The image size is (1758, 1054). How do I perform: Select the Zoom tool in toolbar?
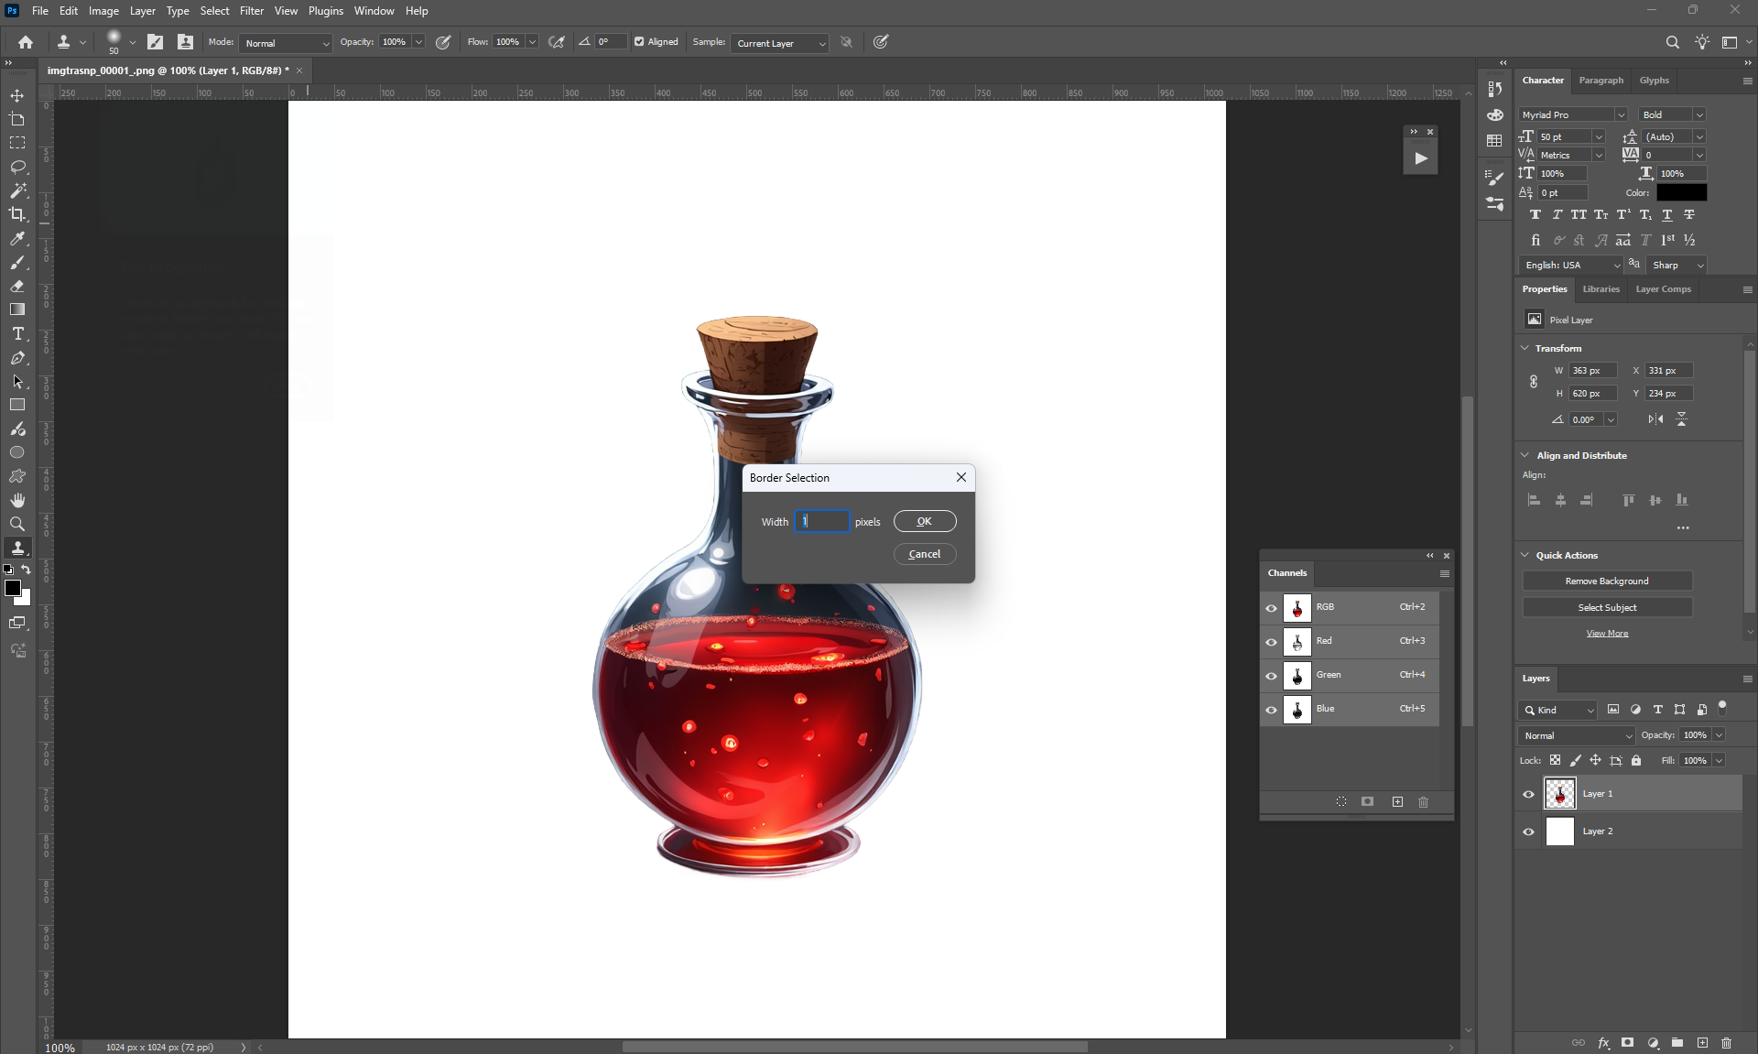coord(17,524)
